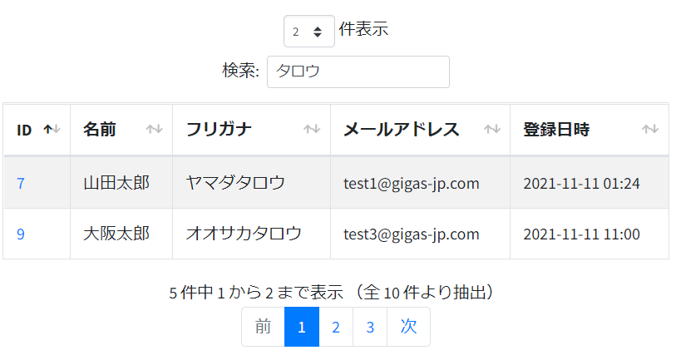676x355 pixels.
Task: Go to page 3
Action: (370, 327)
